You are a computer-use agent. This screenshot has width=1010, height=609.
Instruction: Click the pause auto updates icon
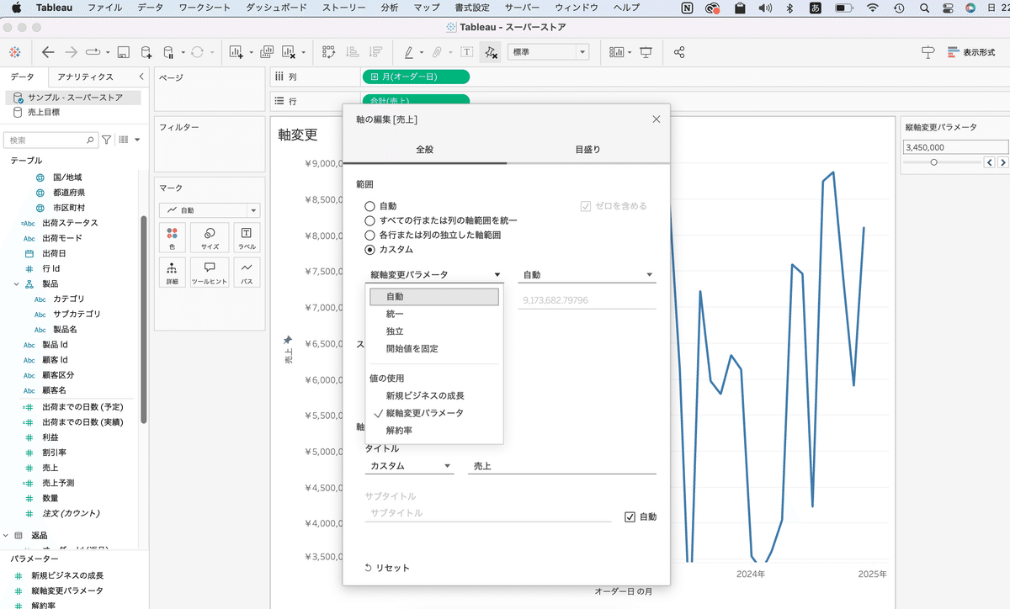point(168,52)
